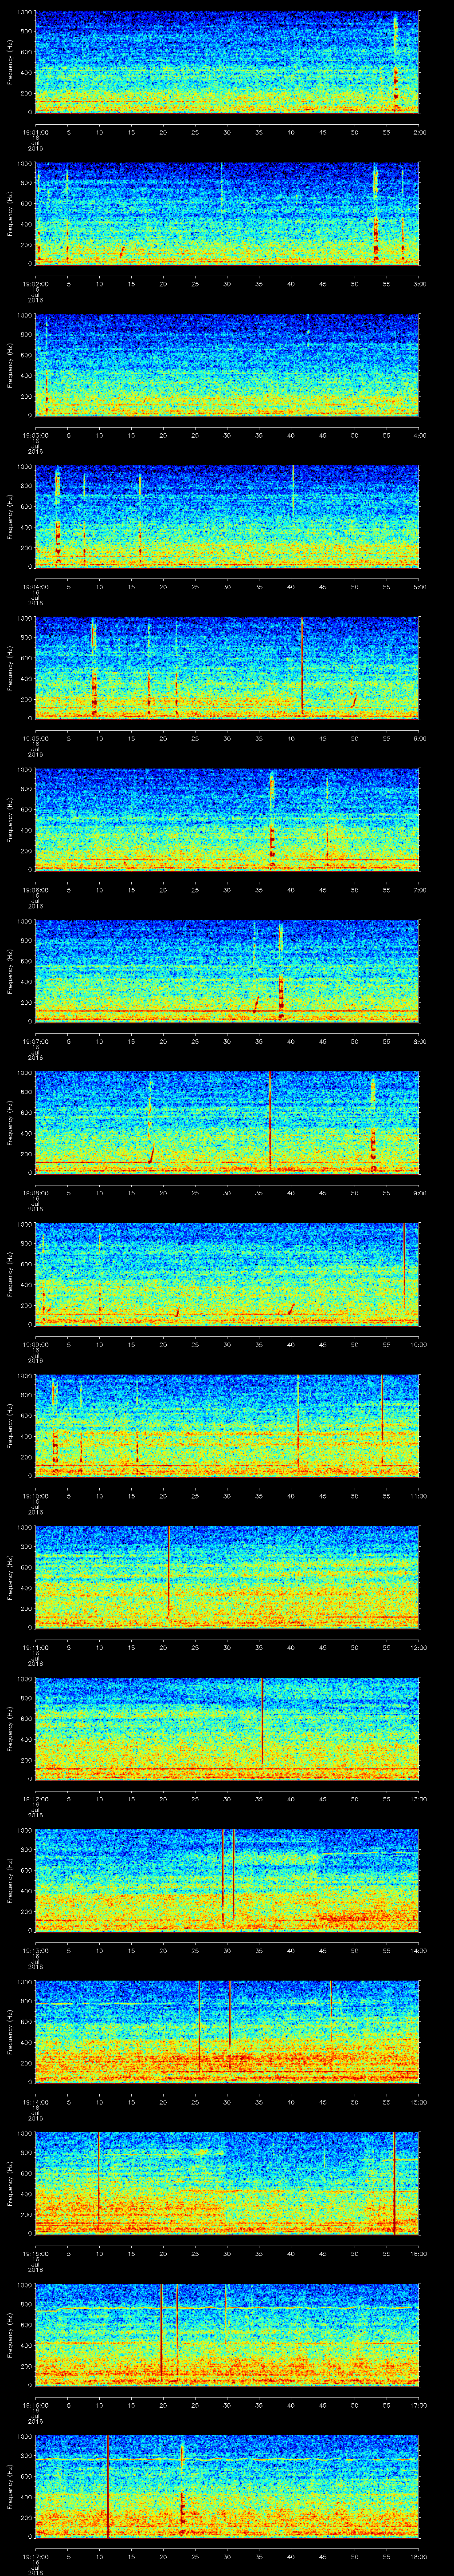Click the "19:16:00" start time label
The height and width of the screenshot is (2576, 454).
pyautogui.click(x=35, y=2405)
